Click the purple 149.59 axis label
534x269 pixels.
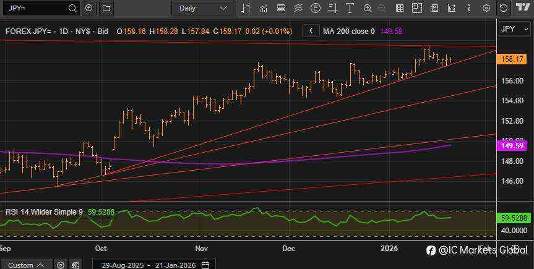[x=512, y=146]
